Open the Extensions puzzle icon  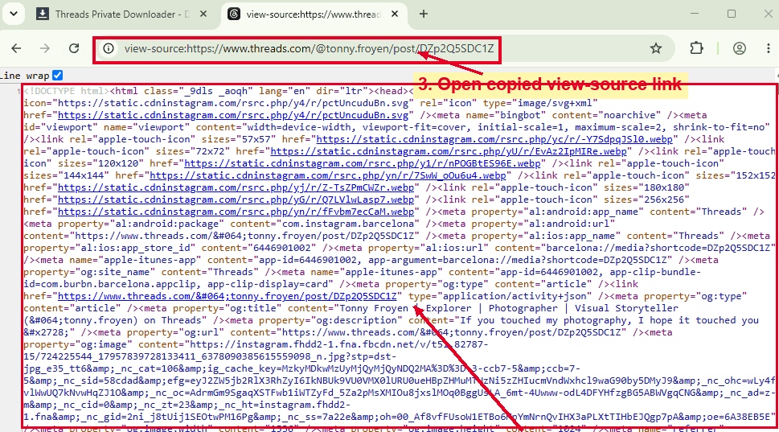tap(696, 48)
